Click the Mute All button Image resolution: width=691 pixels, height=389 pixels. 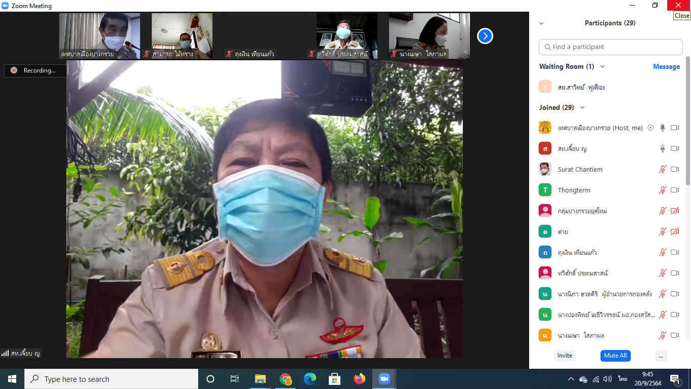(x=615, y=356)
